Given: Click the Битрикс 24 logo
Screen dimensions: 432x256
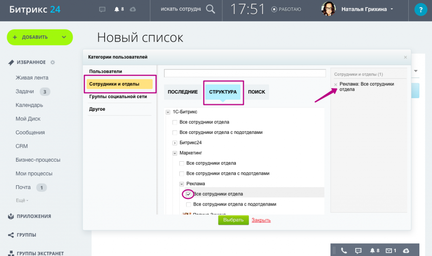Looking at the screenshot, I should (35, 9).
